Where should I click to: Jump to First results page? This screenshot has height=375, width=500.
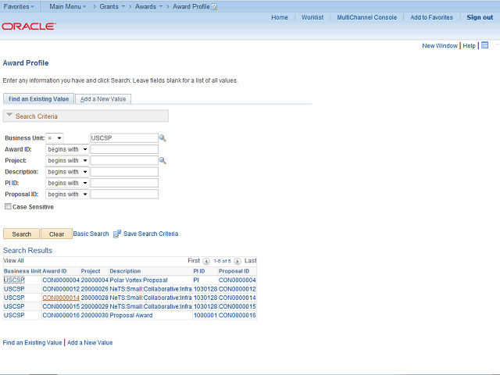pyautogui.click(x=194, y=260)
